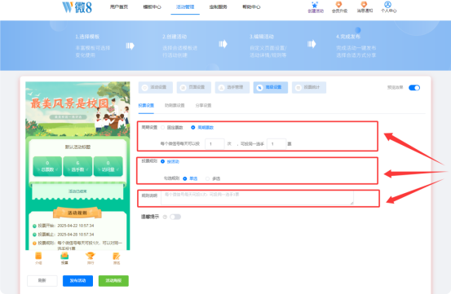Click 1.选择模板 step in progress banner
This screenshot has height=294, width=451.
coord(93,46)
